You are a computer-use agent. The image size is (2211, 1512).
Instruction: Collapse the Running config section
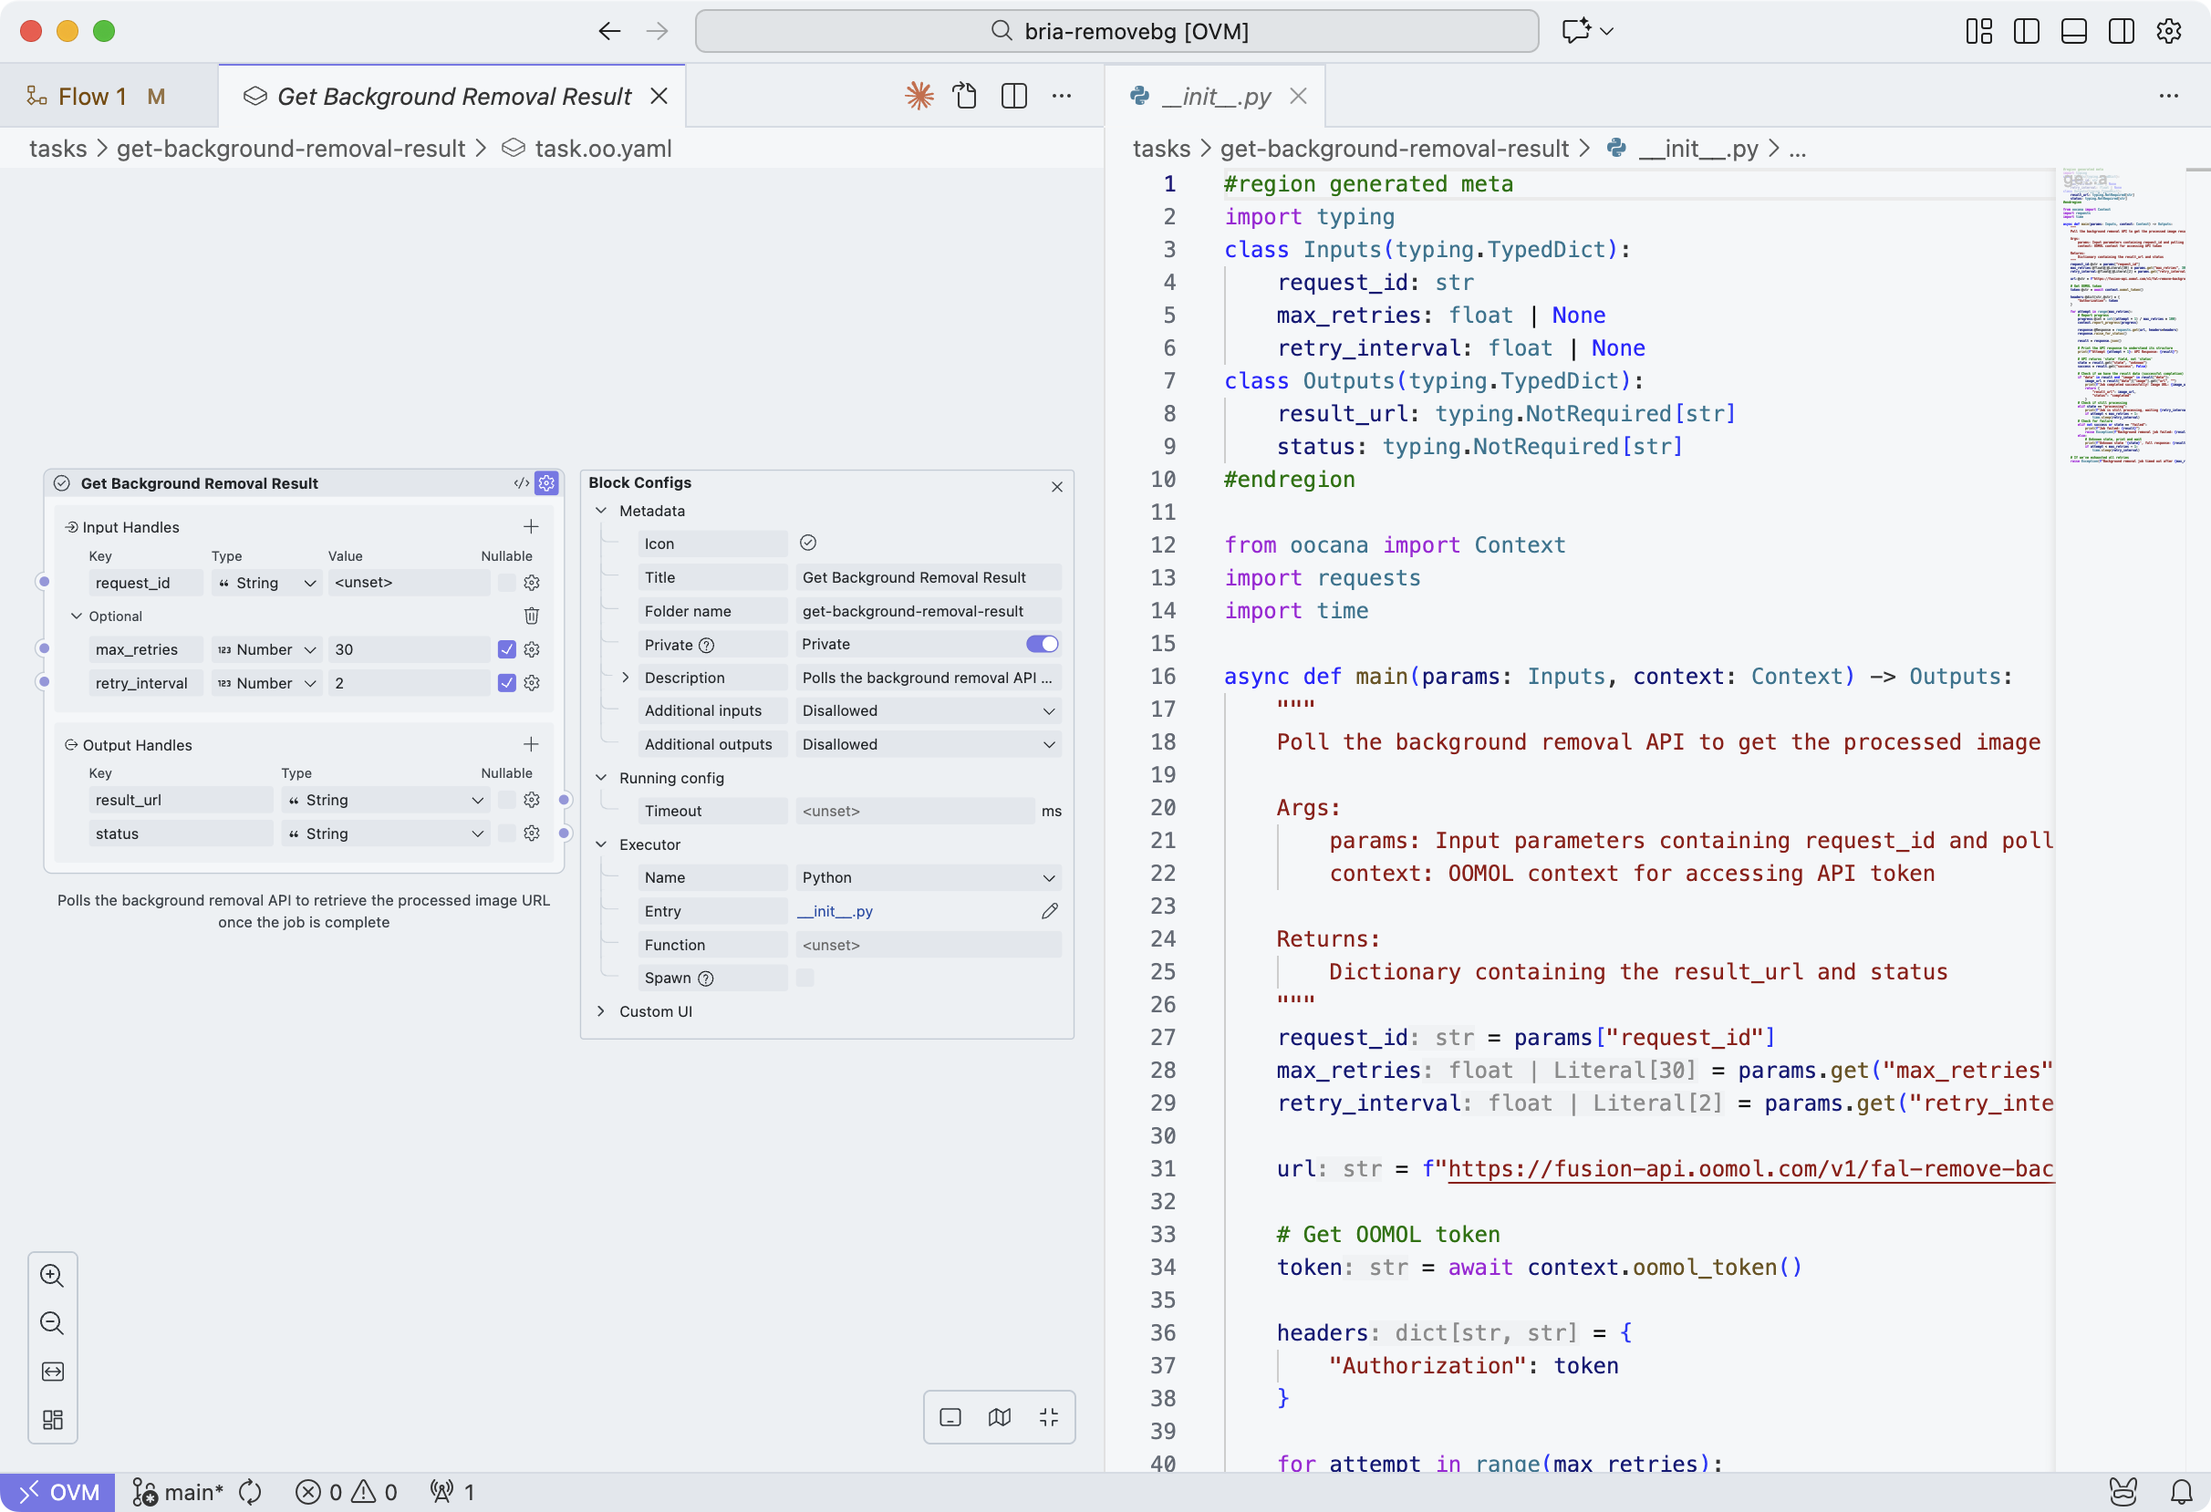pos(602,778)
